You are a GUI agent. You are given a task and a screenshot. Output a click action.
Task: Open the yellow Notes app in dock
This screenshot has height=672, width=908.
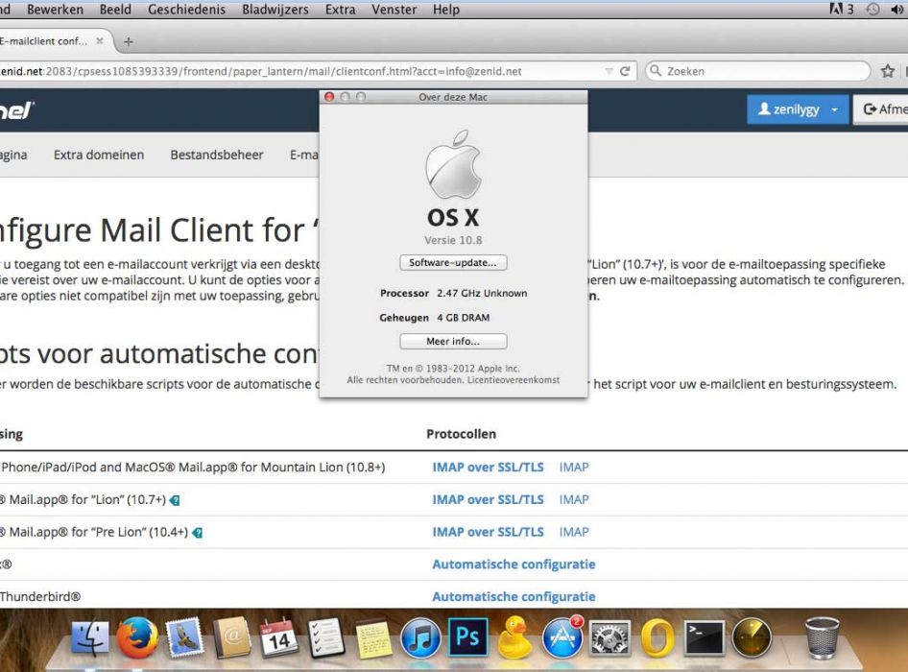tap(373, 639)
